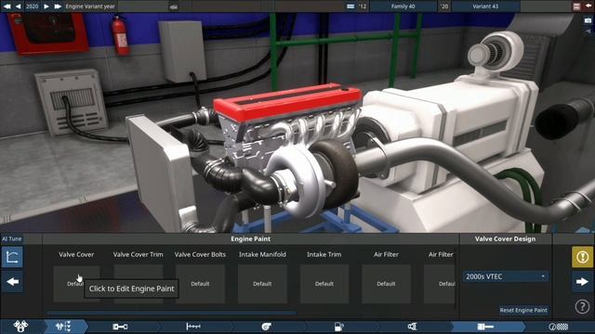595x334 pixels.
Task: Open the yellow warning notification icon
Action: pyautogui.click(x=583, y=257)
